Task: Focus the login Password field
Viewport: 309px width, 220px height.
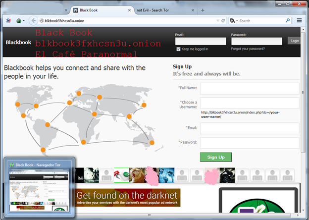Action: (257, 41)
